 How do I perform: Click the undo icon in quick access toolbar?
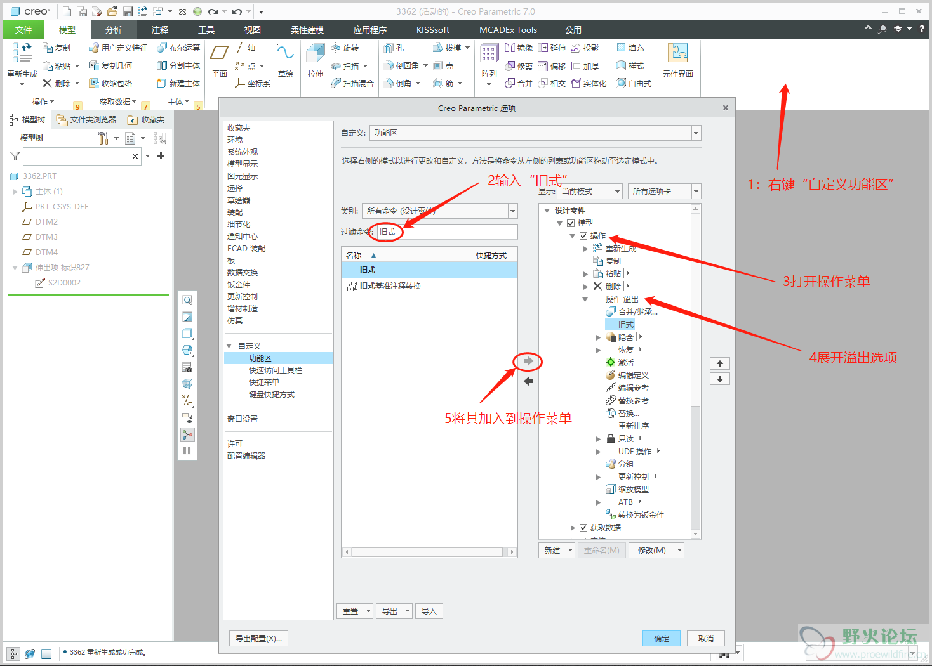pyautogui.click(x=237, y=11)
